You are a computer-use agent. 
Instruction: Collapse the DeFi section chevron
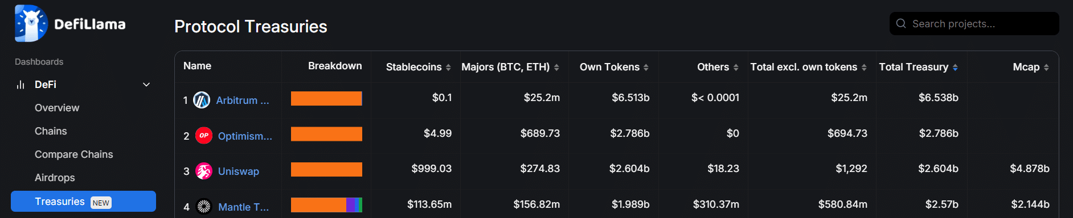point(146,85)
